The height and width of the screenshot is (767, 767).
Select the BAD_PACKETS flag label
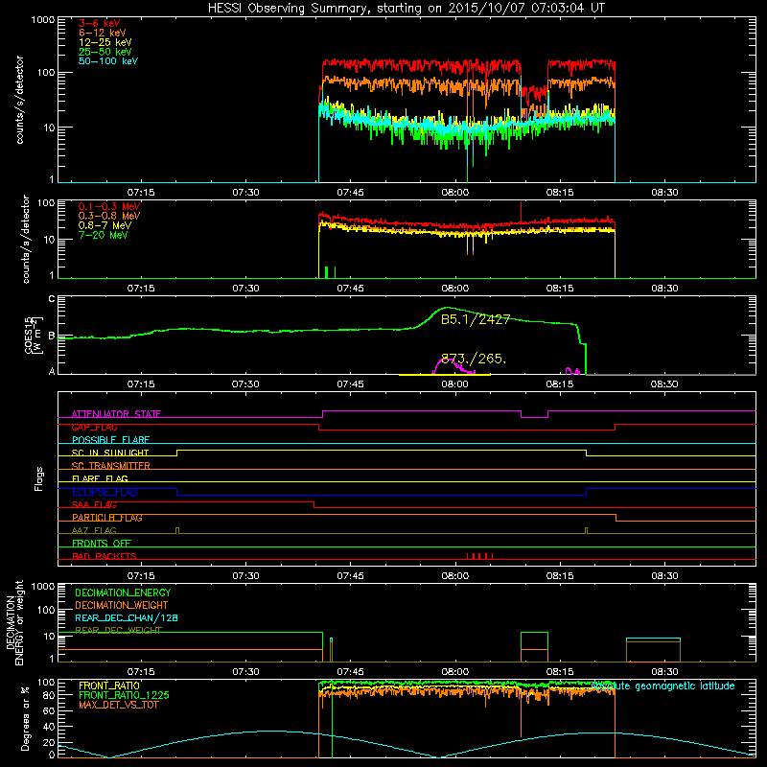[105, 556]
